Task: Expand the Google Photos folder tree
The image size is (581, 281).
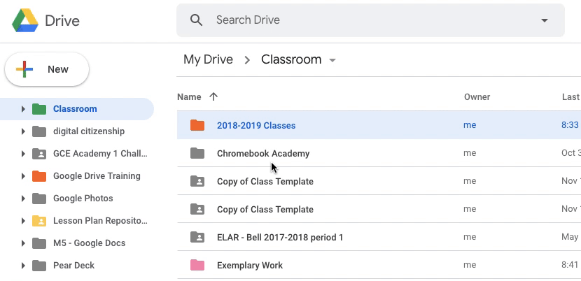Action: pos(23,199)
